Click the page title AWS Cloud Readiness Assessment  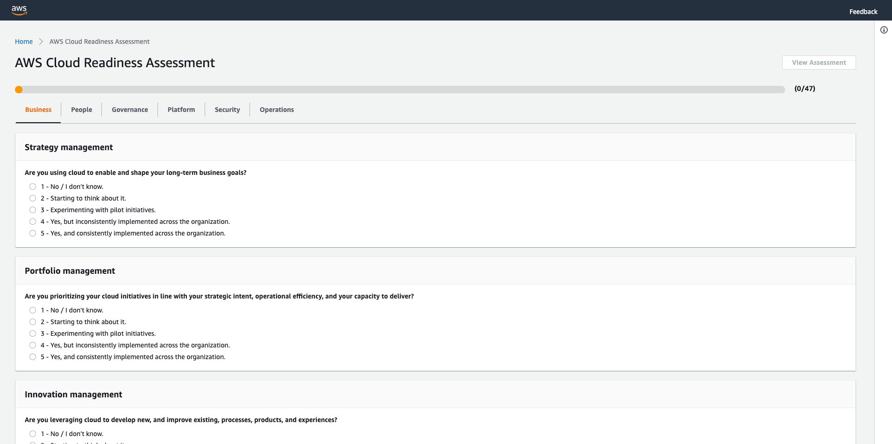click(x=115, y=62)
